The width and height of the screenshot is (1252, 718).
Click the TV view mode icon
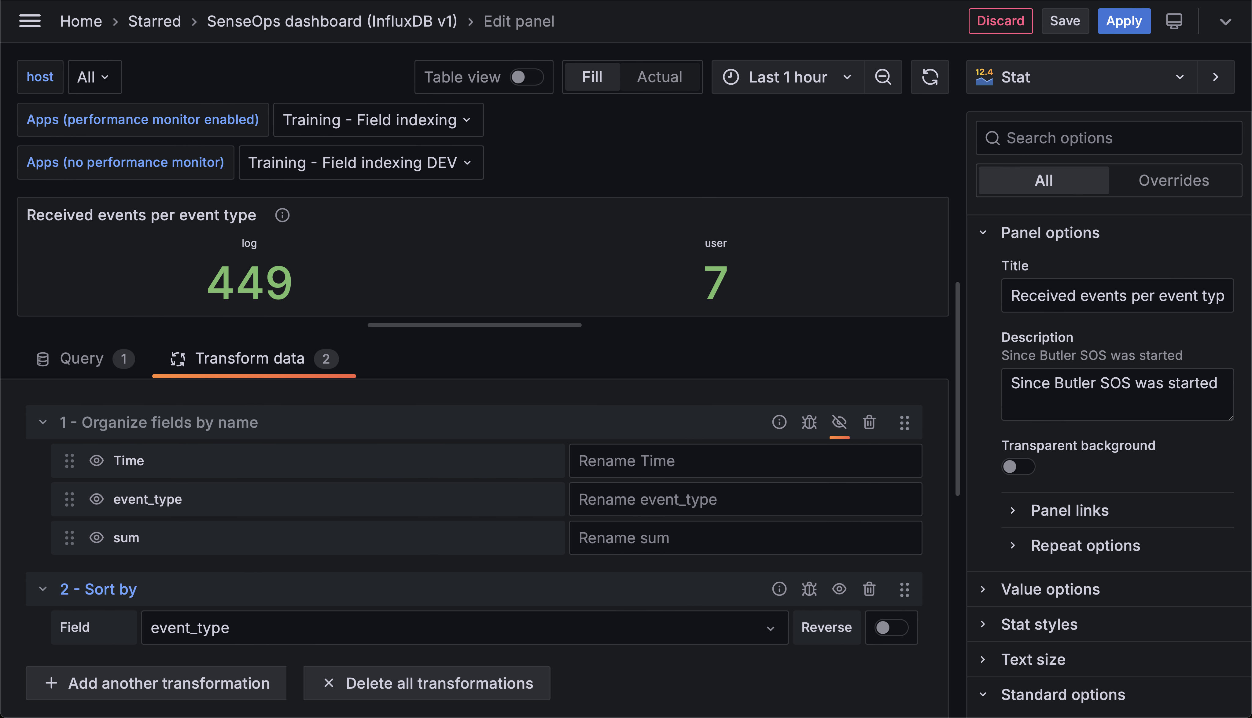pyautogui.click(x=1174, y=21)
